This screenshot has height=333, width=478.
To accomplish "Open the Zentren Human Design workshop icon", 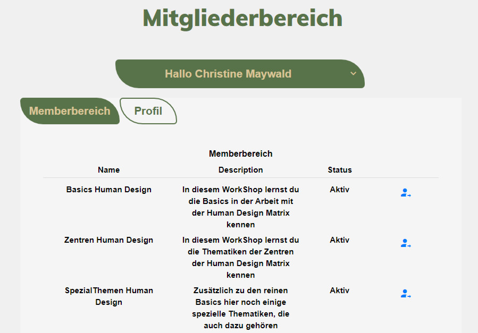I will coord(406,243).
